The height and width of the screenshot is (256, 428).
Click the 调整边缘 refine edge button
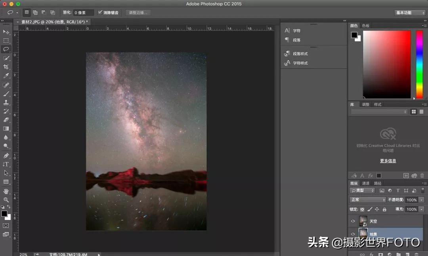[138, 12]
